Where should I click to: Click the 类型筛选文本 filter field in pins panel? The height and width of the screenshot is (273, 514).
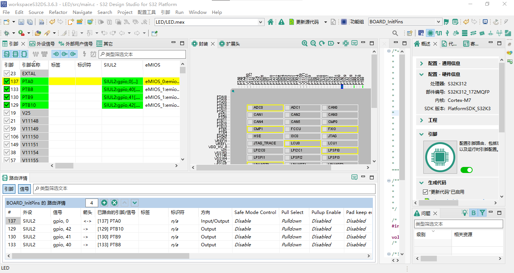142,54
